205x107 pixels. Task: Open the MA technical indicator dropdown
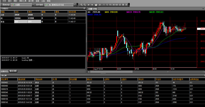click(x=75, y=5)
